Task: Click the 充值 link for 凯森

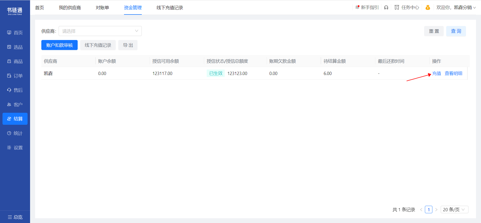Action: pos(437,73)
